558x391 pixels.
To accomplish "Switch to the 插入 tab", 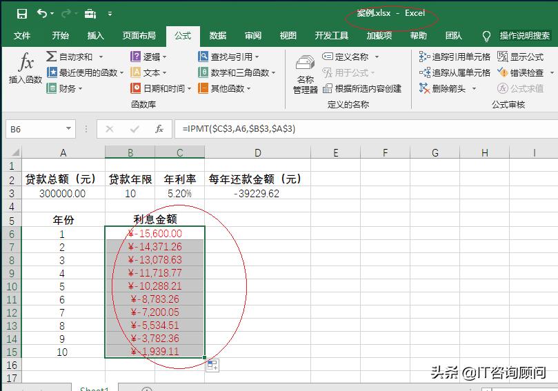I will tap(96, 36).
